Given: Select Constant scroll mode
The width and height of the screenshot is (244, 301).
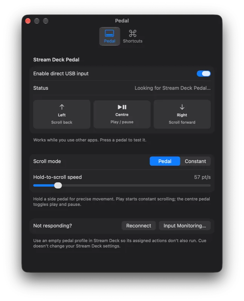Looking at the screenshot, I should (195, 161).
